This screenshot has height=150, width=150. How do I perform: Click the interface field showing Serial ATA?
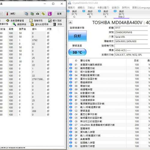coord(131,37)
